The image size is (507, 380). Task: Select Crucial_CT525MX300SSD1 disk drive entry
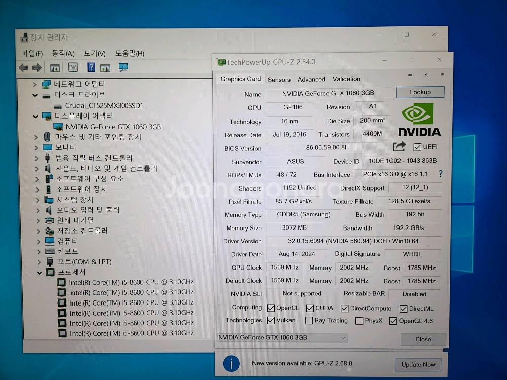tap(104, 106)
